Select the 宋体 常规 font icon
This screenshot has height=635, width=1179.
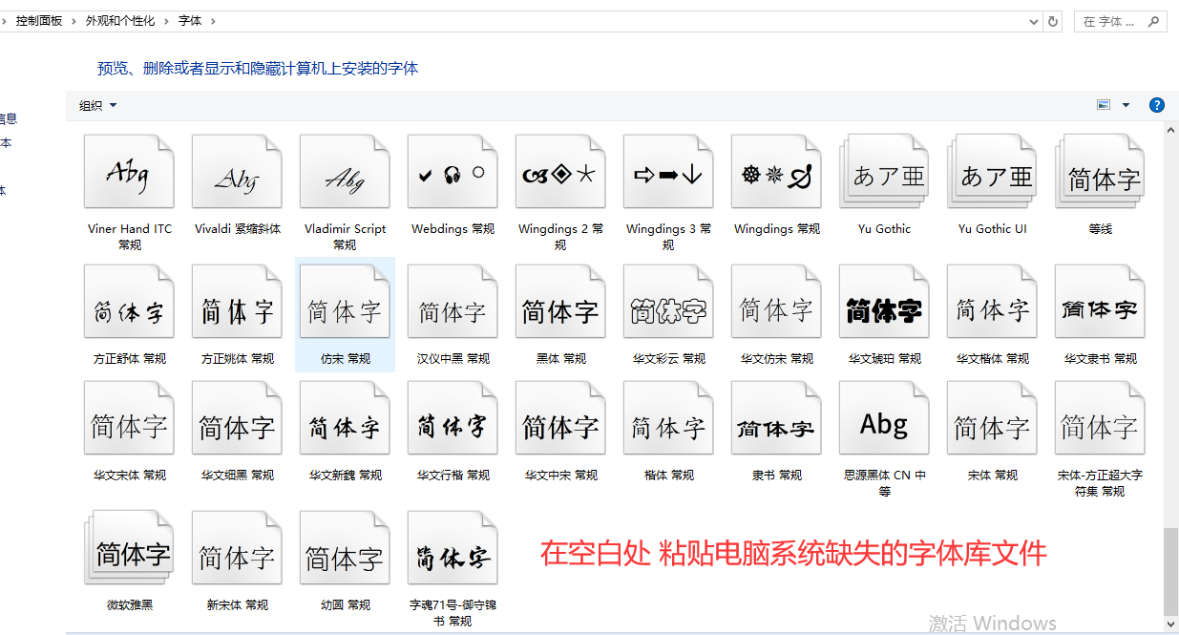click(993, 418)
